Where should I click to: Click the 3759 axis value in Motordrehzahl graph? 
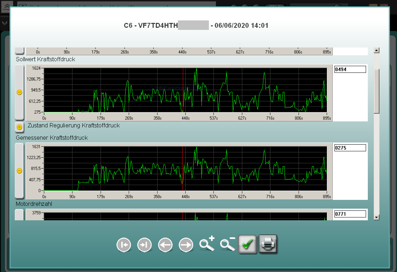coord(36,213)
